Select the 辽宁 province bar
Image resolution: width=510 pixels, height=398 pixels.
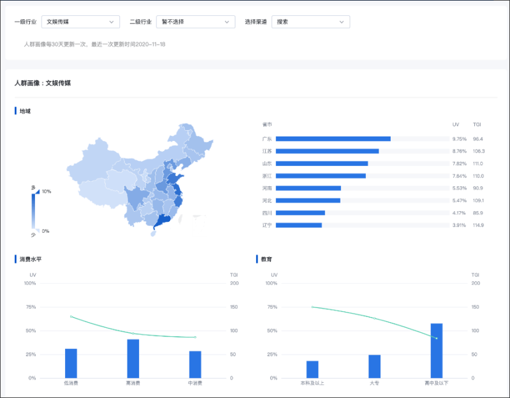[x=299, y=225]
